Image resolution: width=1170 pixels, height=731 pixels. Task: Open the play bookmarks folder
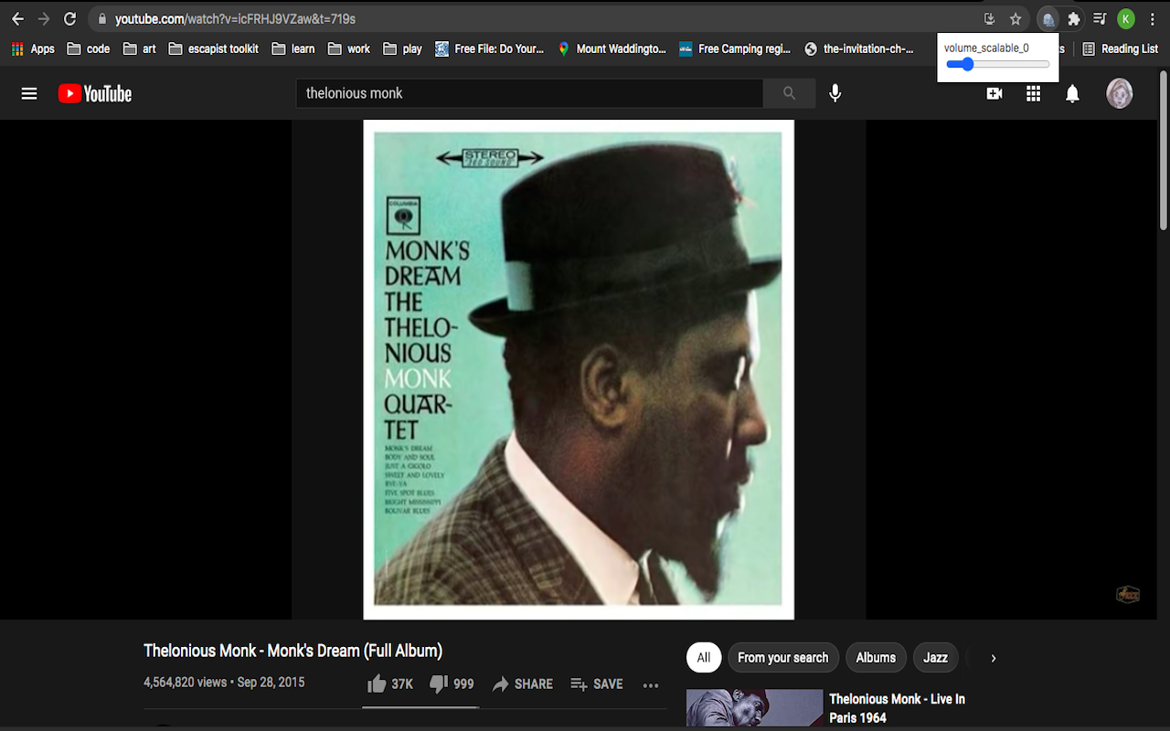click(402, 48)
